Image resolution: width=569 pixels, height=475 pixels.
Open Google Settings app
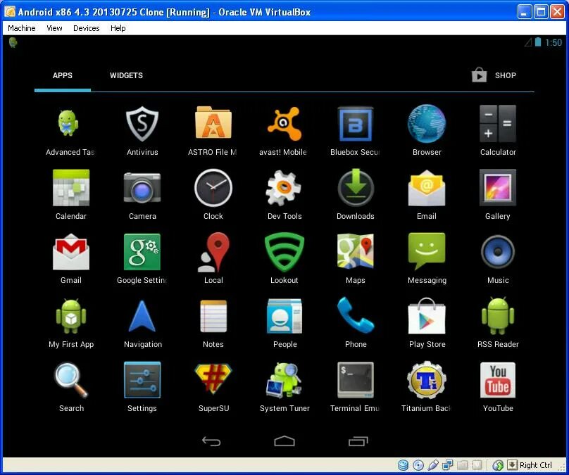(x=142, y=252)
